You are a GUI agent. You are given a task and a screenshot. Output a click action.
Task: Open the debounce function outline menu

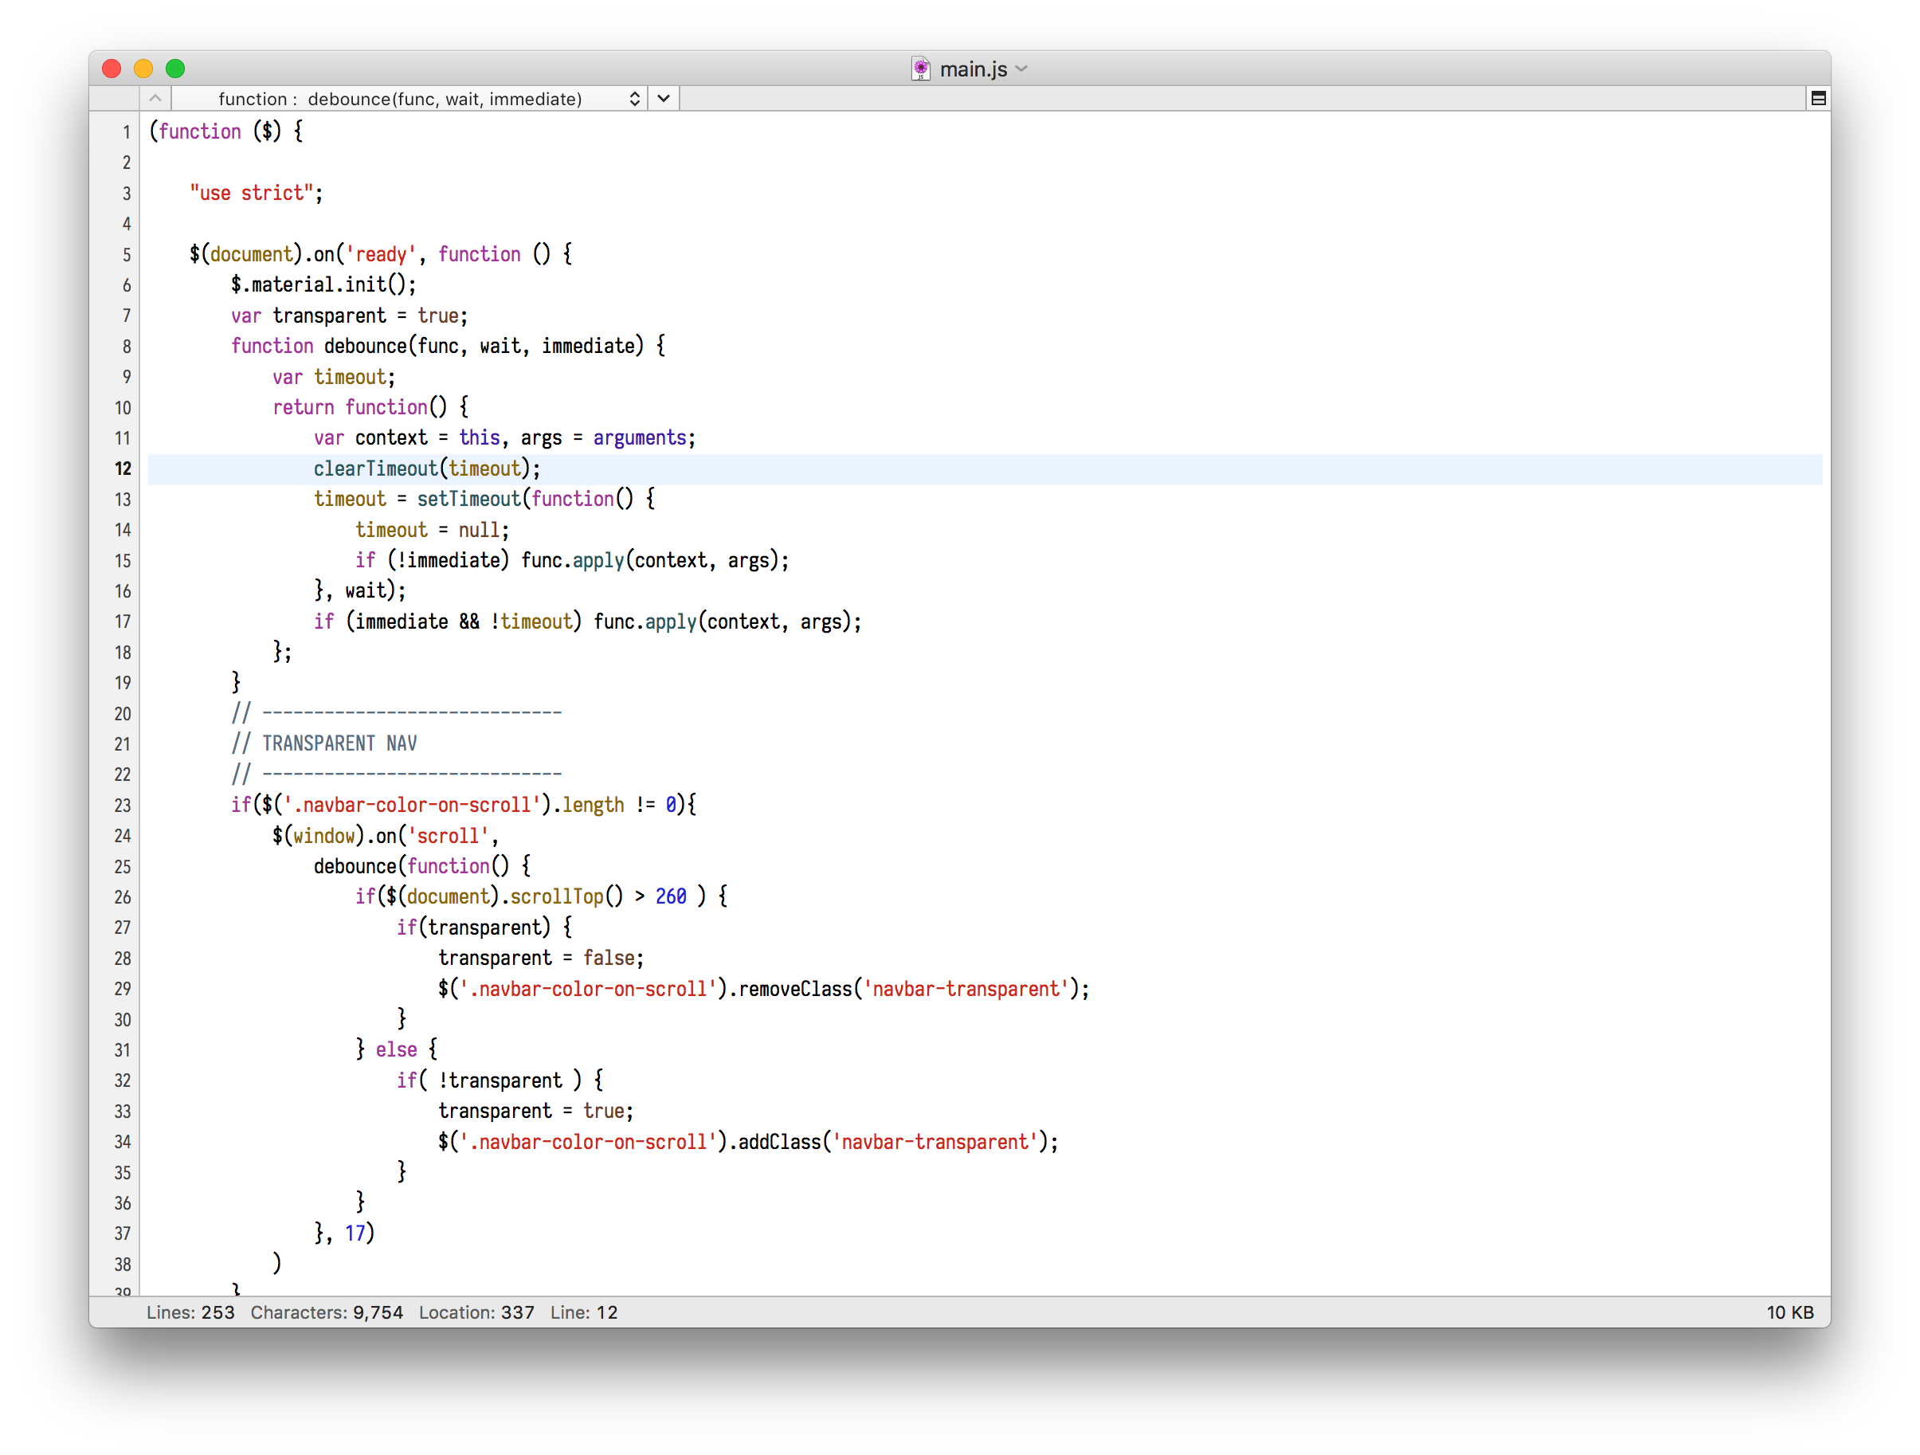point(400,99)
